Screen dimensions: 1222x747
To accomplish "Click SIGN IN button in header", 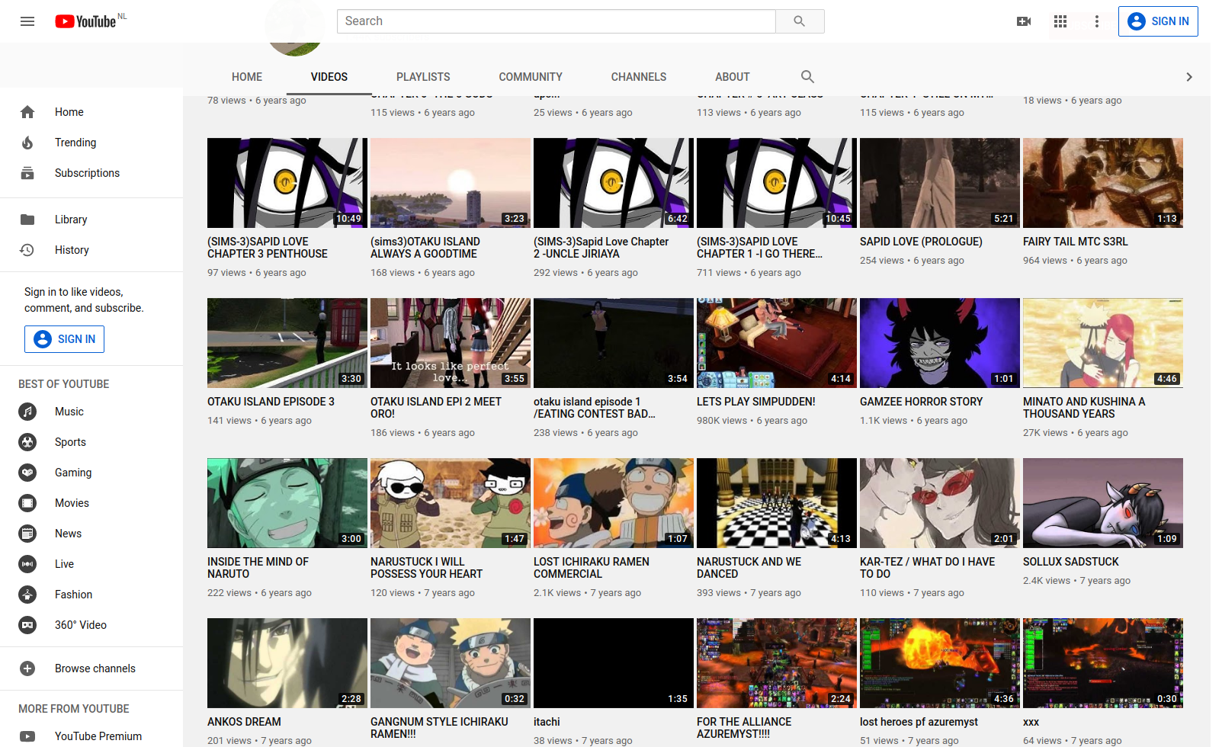I will (x=1158, y=21).
